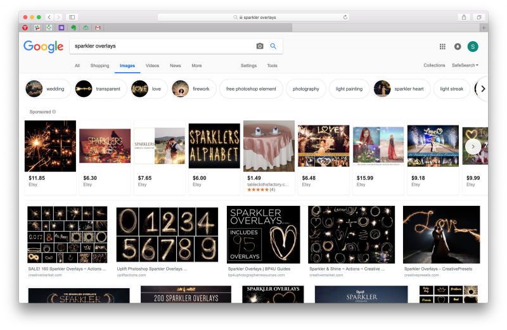
Task: Switch to the Videos tab
Action: 152,66
